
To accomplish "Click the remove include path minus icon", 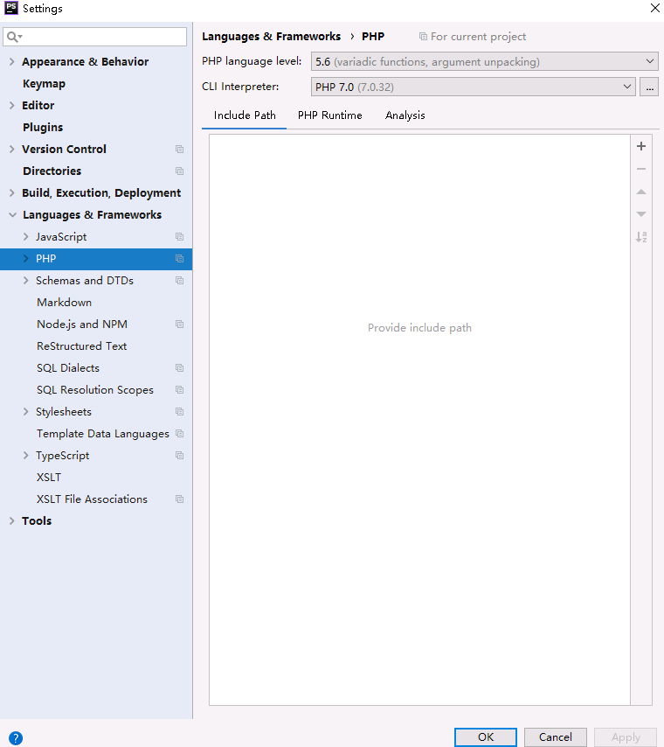I will tap(641, 169).
